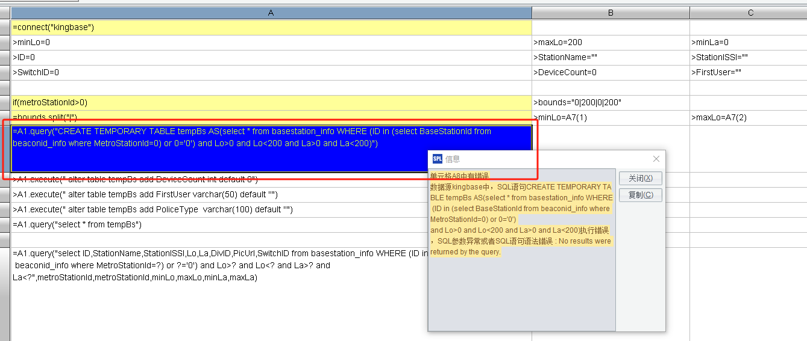Select the alter table add FirstUser cell
This screenshot has width=807, height=341.
click(x=217, y=195)
